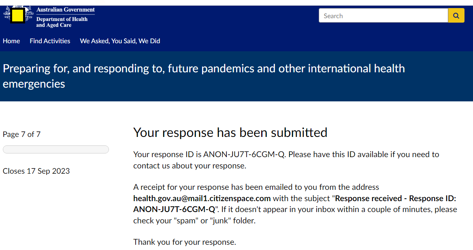Click the magnifying glass search button
Image resolution: width=473 pixels, height=250 pixels.
point(456,16)
